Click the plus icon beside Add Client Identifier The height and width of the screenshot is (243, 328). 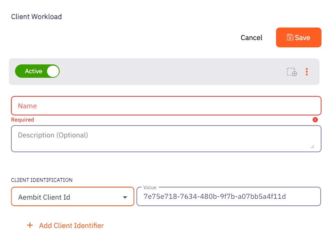30,225
